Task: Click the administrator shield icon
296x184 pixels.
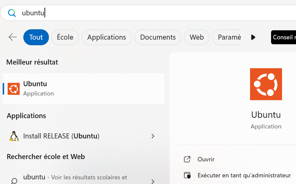Action: [x=187, y=175]
